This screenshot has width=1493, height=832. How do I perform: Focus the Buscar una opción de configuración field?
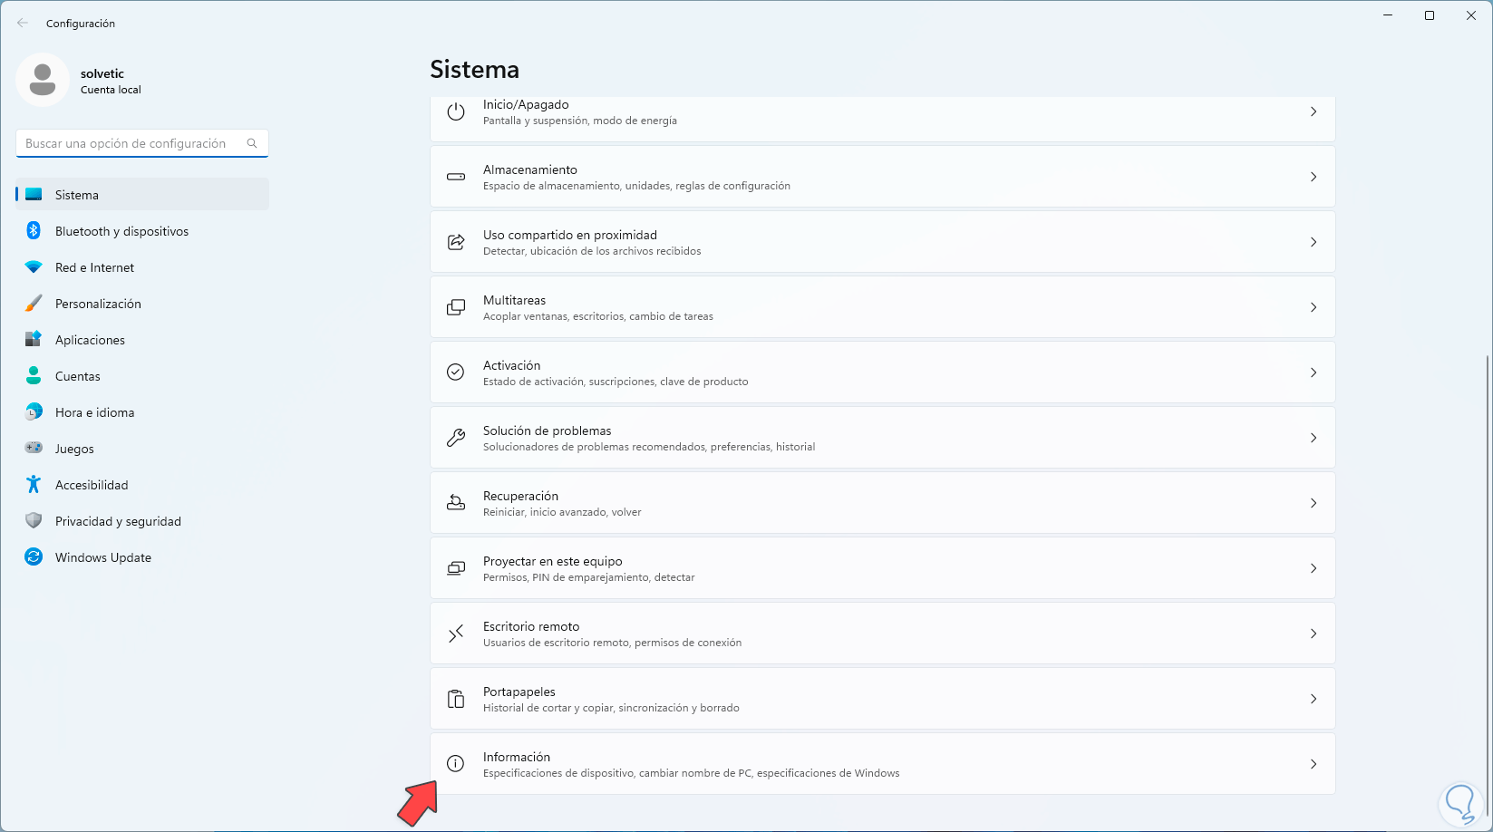click(x=131, y=143)
